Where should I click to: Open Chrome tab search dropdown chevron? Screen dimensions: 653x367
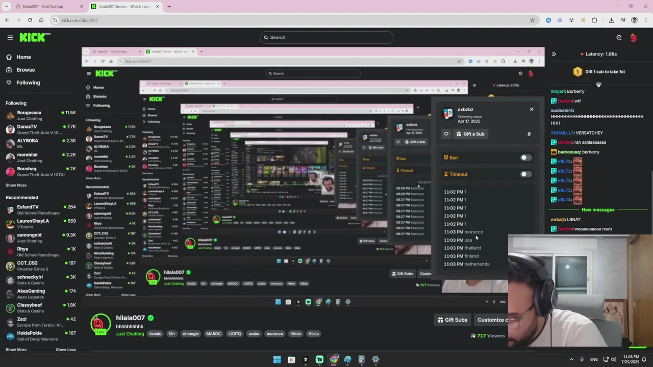click(7, 7)
